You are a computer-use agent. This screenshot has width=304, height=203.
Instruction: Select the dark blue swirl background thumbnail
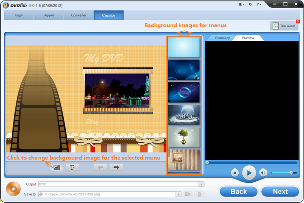coord(183,70)
